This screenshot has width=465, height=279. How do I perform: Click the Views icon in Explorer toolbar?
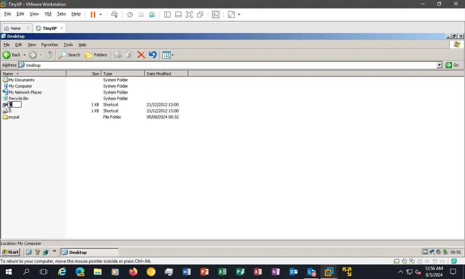click(166, 55)
